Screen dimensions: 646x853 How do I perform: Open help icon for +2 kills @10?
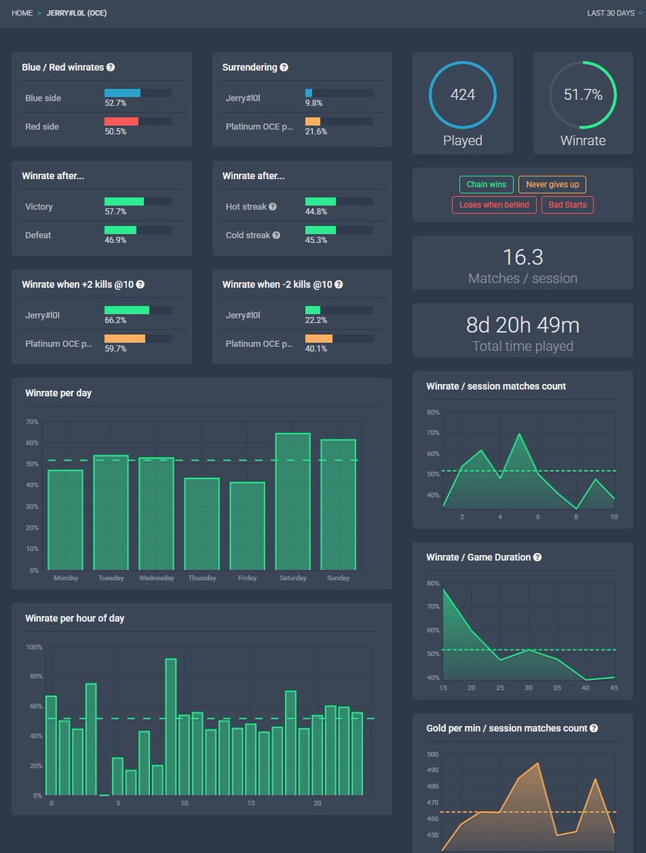tap(140, 284)
